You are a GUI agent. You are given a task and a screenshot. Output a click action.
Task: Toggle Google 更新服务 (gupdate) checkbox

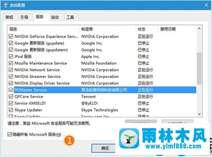pos(11,43)
